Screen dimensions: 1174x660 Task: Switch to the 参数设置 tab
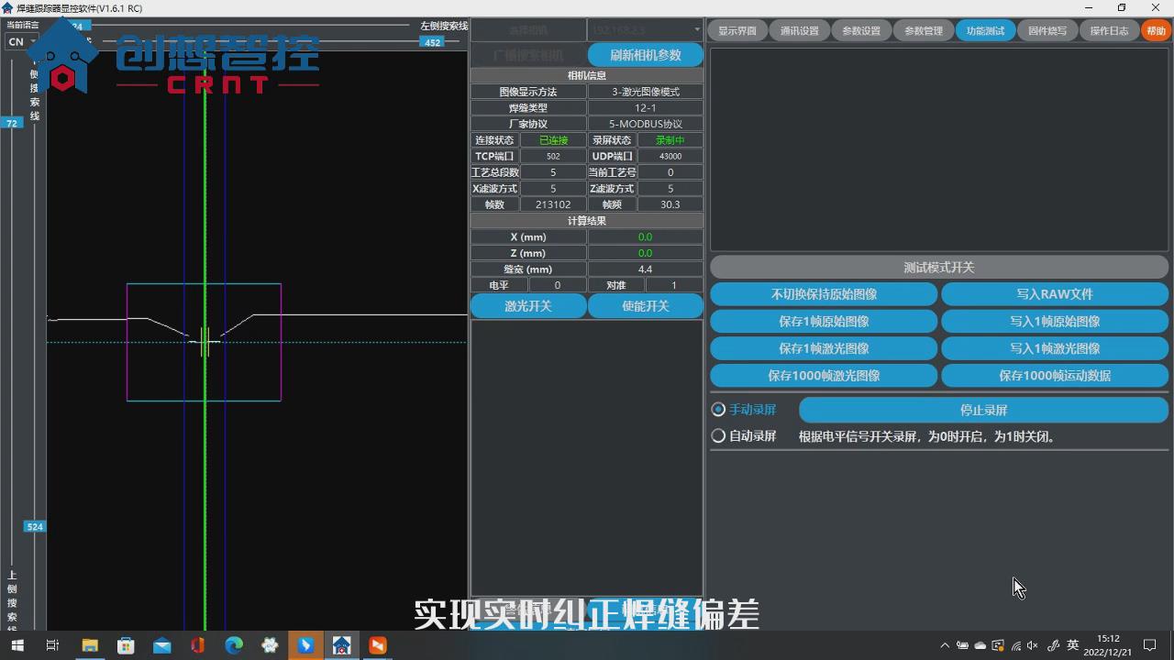coord(860,29)
